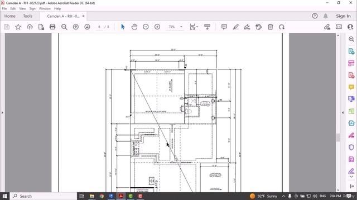357x200 pixels.
Task: Click the trash delete icon
Action: [270, 27]
